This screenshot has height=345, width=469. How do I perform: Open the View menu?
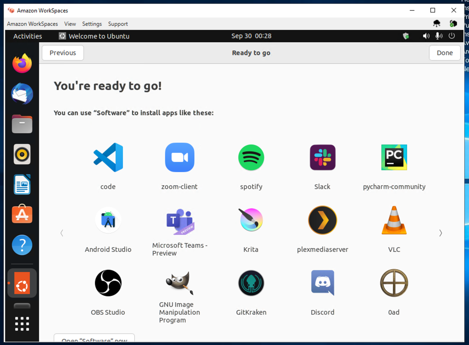point(70,24)
